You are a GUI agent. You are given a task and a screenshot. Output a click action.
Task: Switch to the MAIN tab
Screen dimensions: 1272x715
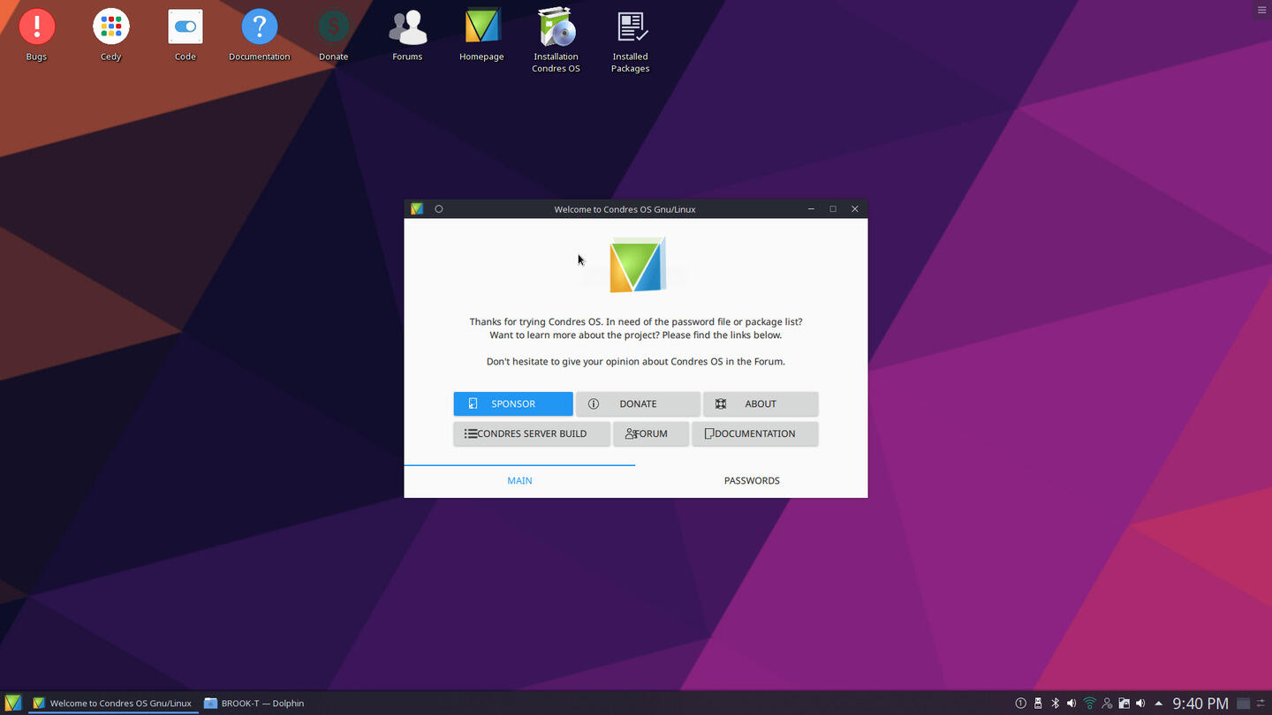click(519, 480)
